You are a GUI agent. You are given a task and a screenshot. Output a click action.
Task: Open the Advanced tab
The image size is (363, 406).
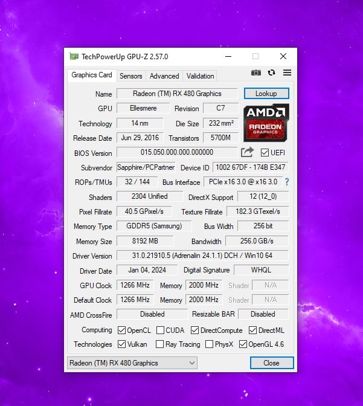coord(164,76)
